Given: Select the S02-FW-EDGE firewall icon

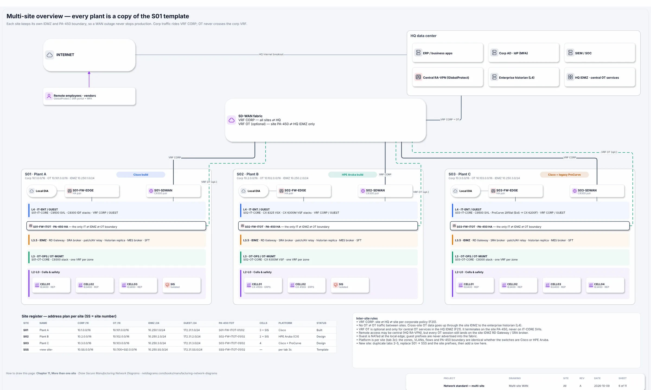Looking at the screenshot, I should click(x=281, y=191).
